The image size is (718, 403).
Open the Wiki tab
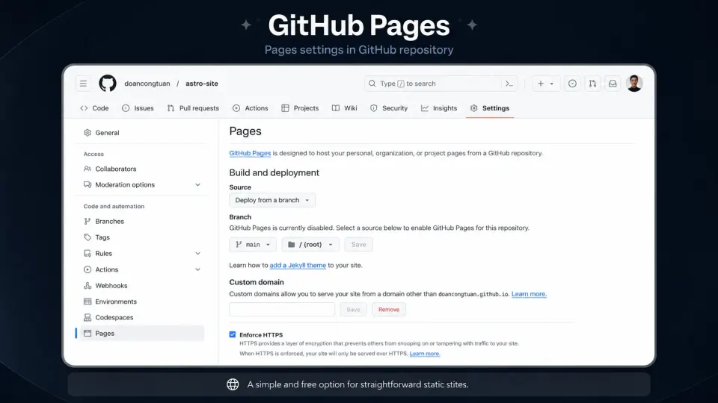pyautogui.click(x=344, y=108)
